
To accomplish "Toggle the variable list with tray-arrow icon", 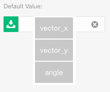I will [11, 24].
